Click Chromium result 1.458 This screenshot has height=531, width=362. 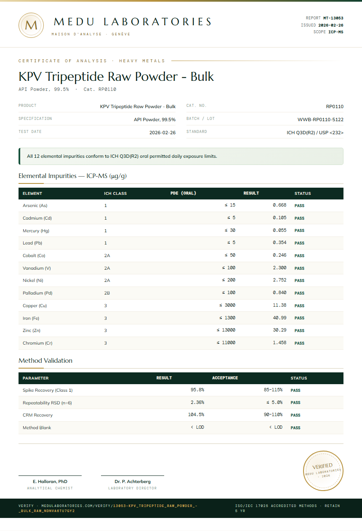279,343
